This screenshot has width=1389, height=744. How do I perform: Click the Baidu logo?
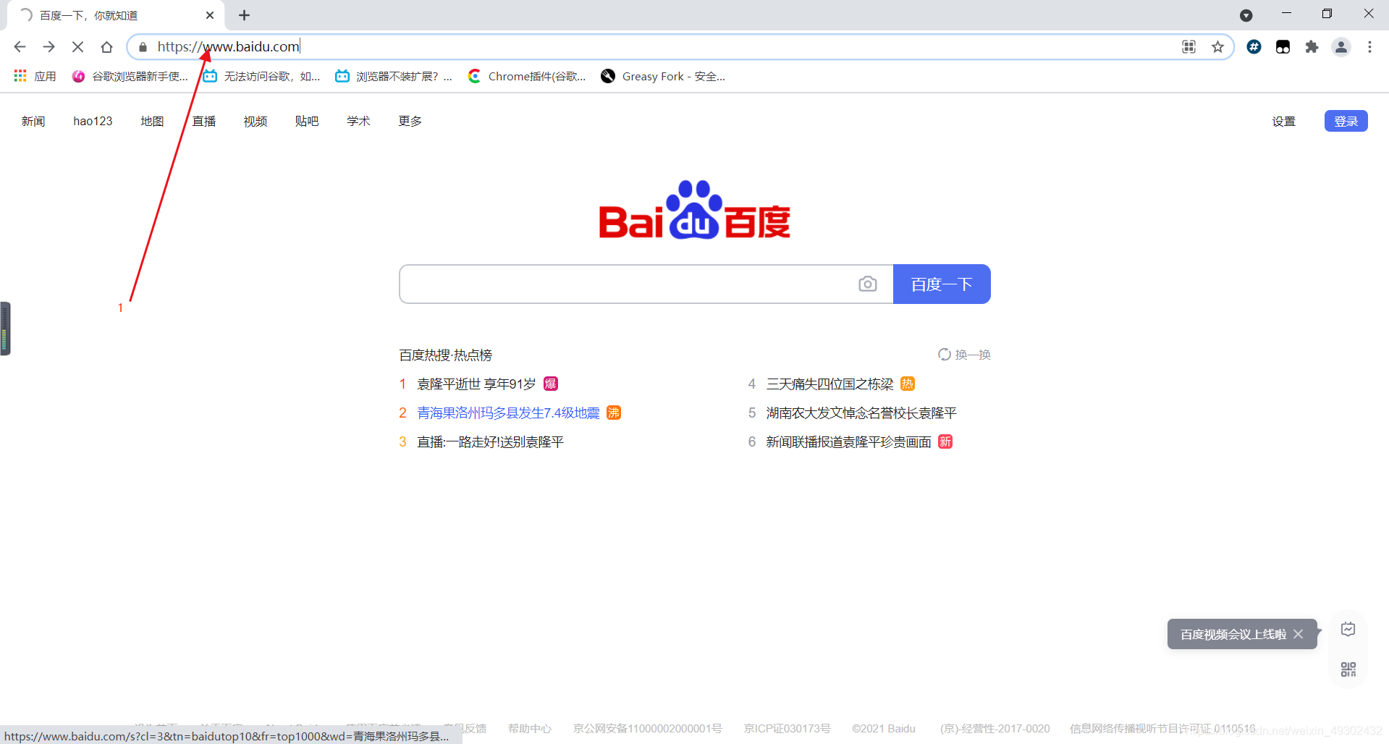694,210
